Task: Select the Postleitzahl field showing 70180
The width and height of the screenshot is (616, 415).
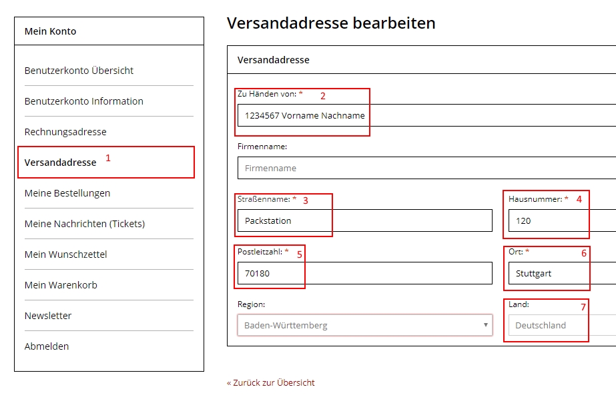Action: click(365, 273)
